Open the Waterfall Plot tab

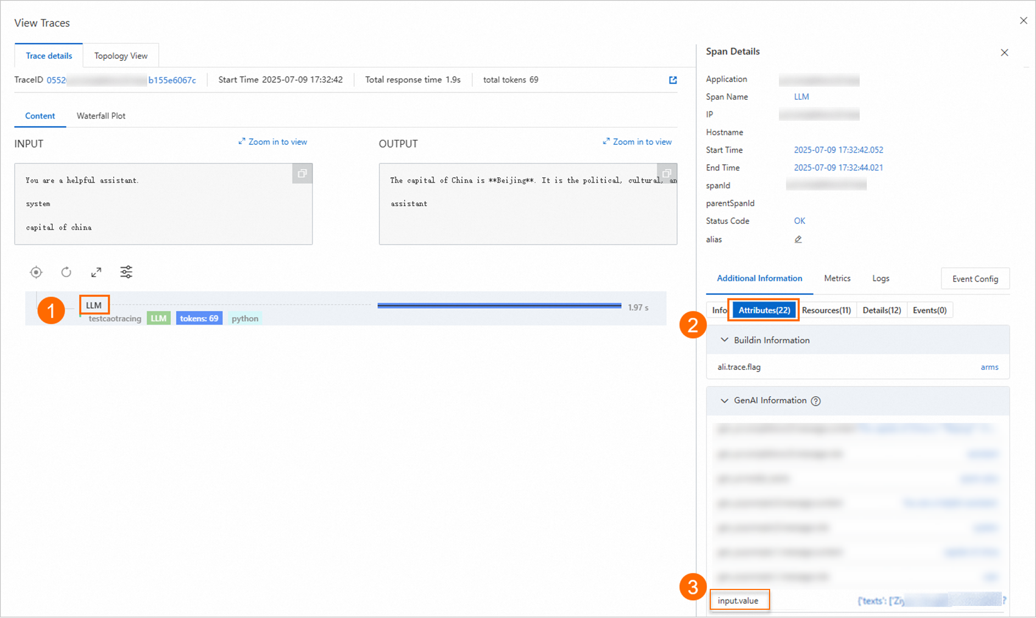click(101, 116)
